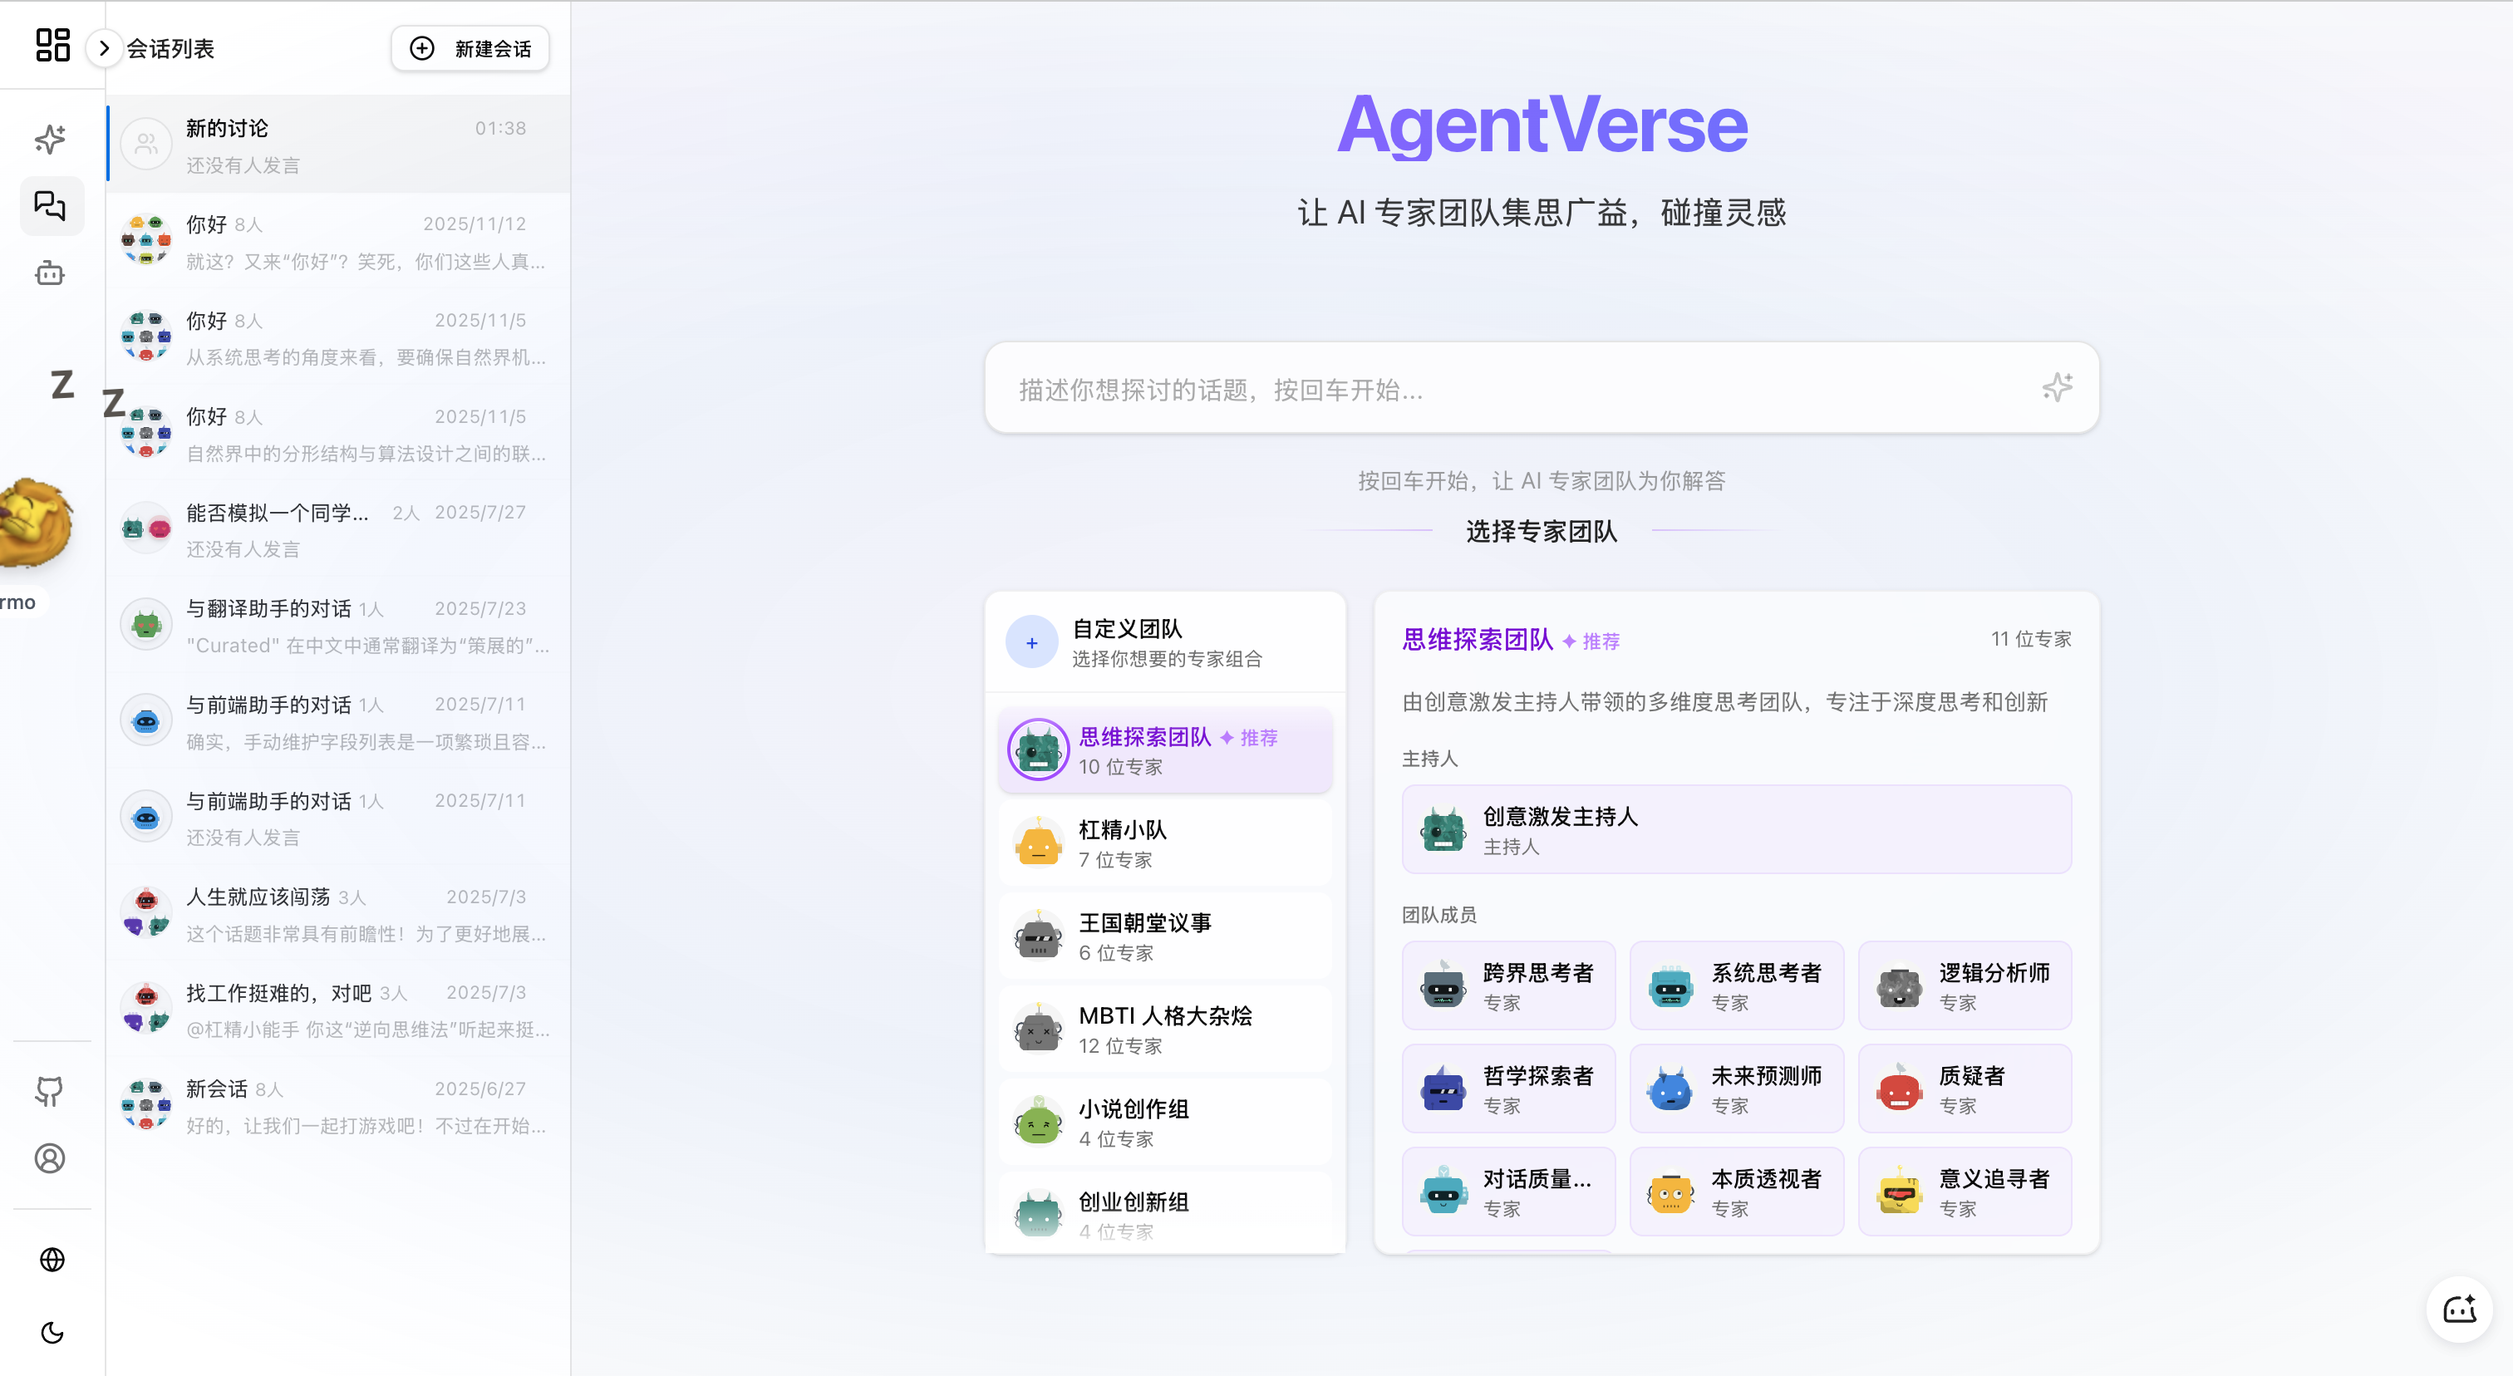Click the MBTI team gray robot avatar
Viewport: 2513px width, 1376px height.
click(x=1038, y=1029)
